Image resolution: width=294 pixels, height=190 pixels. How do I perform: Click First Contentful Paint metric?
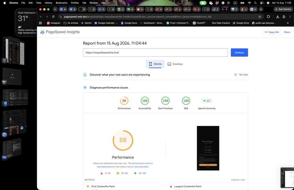point(103,186)
